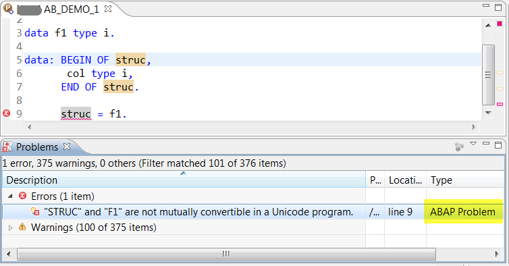This screenshot has height=266, width=509.
Task: Click the Problems horizontal scrollbar thumb
Action: (226, 254)
